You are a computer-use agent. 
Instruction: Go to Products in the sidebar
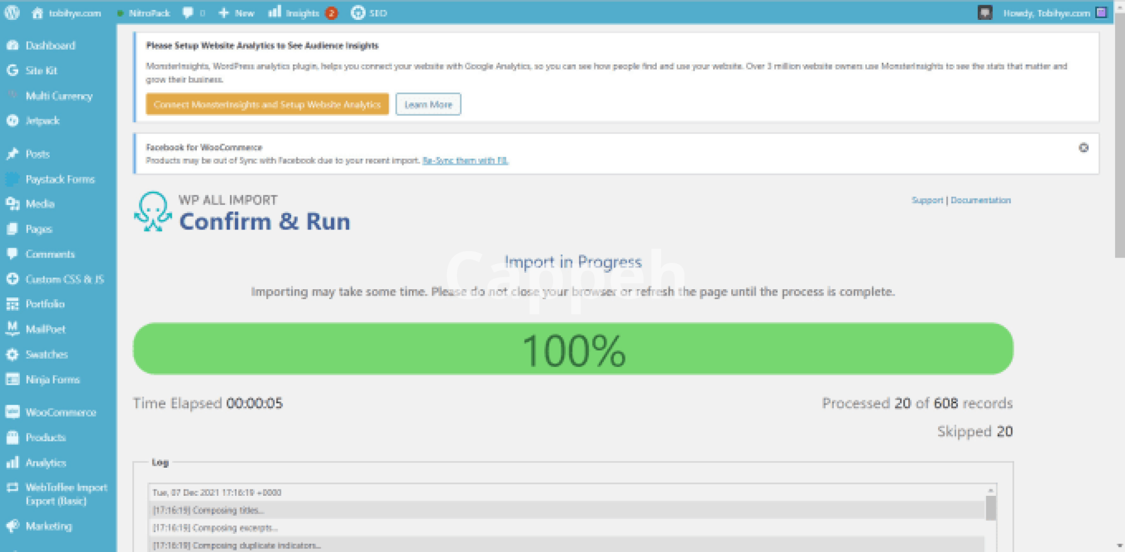tap(45, 437)
